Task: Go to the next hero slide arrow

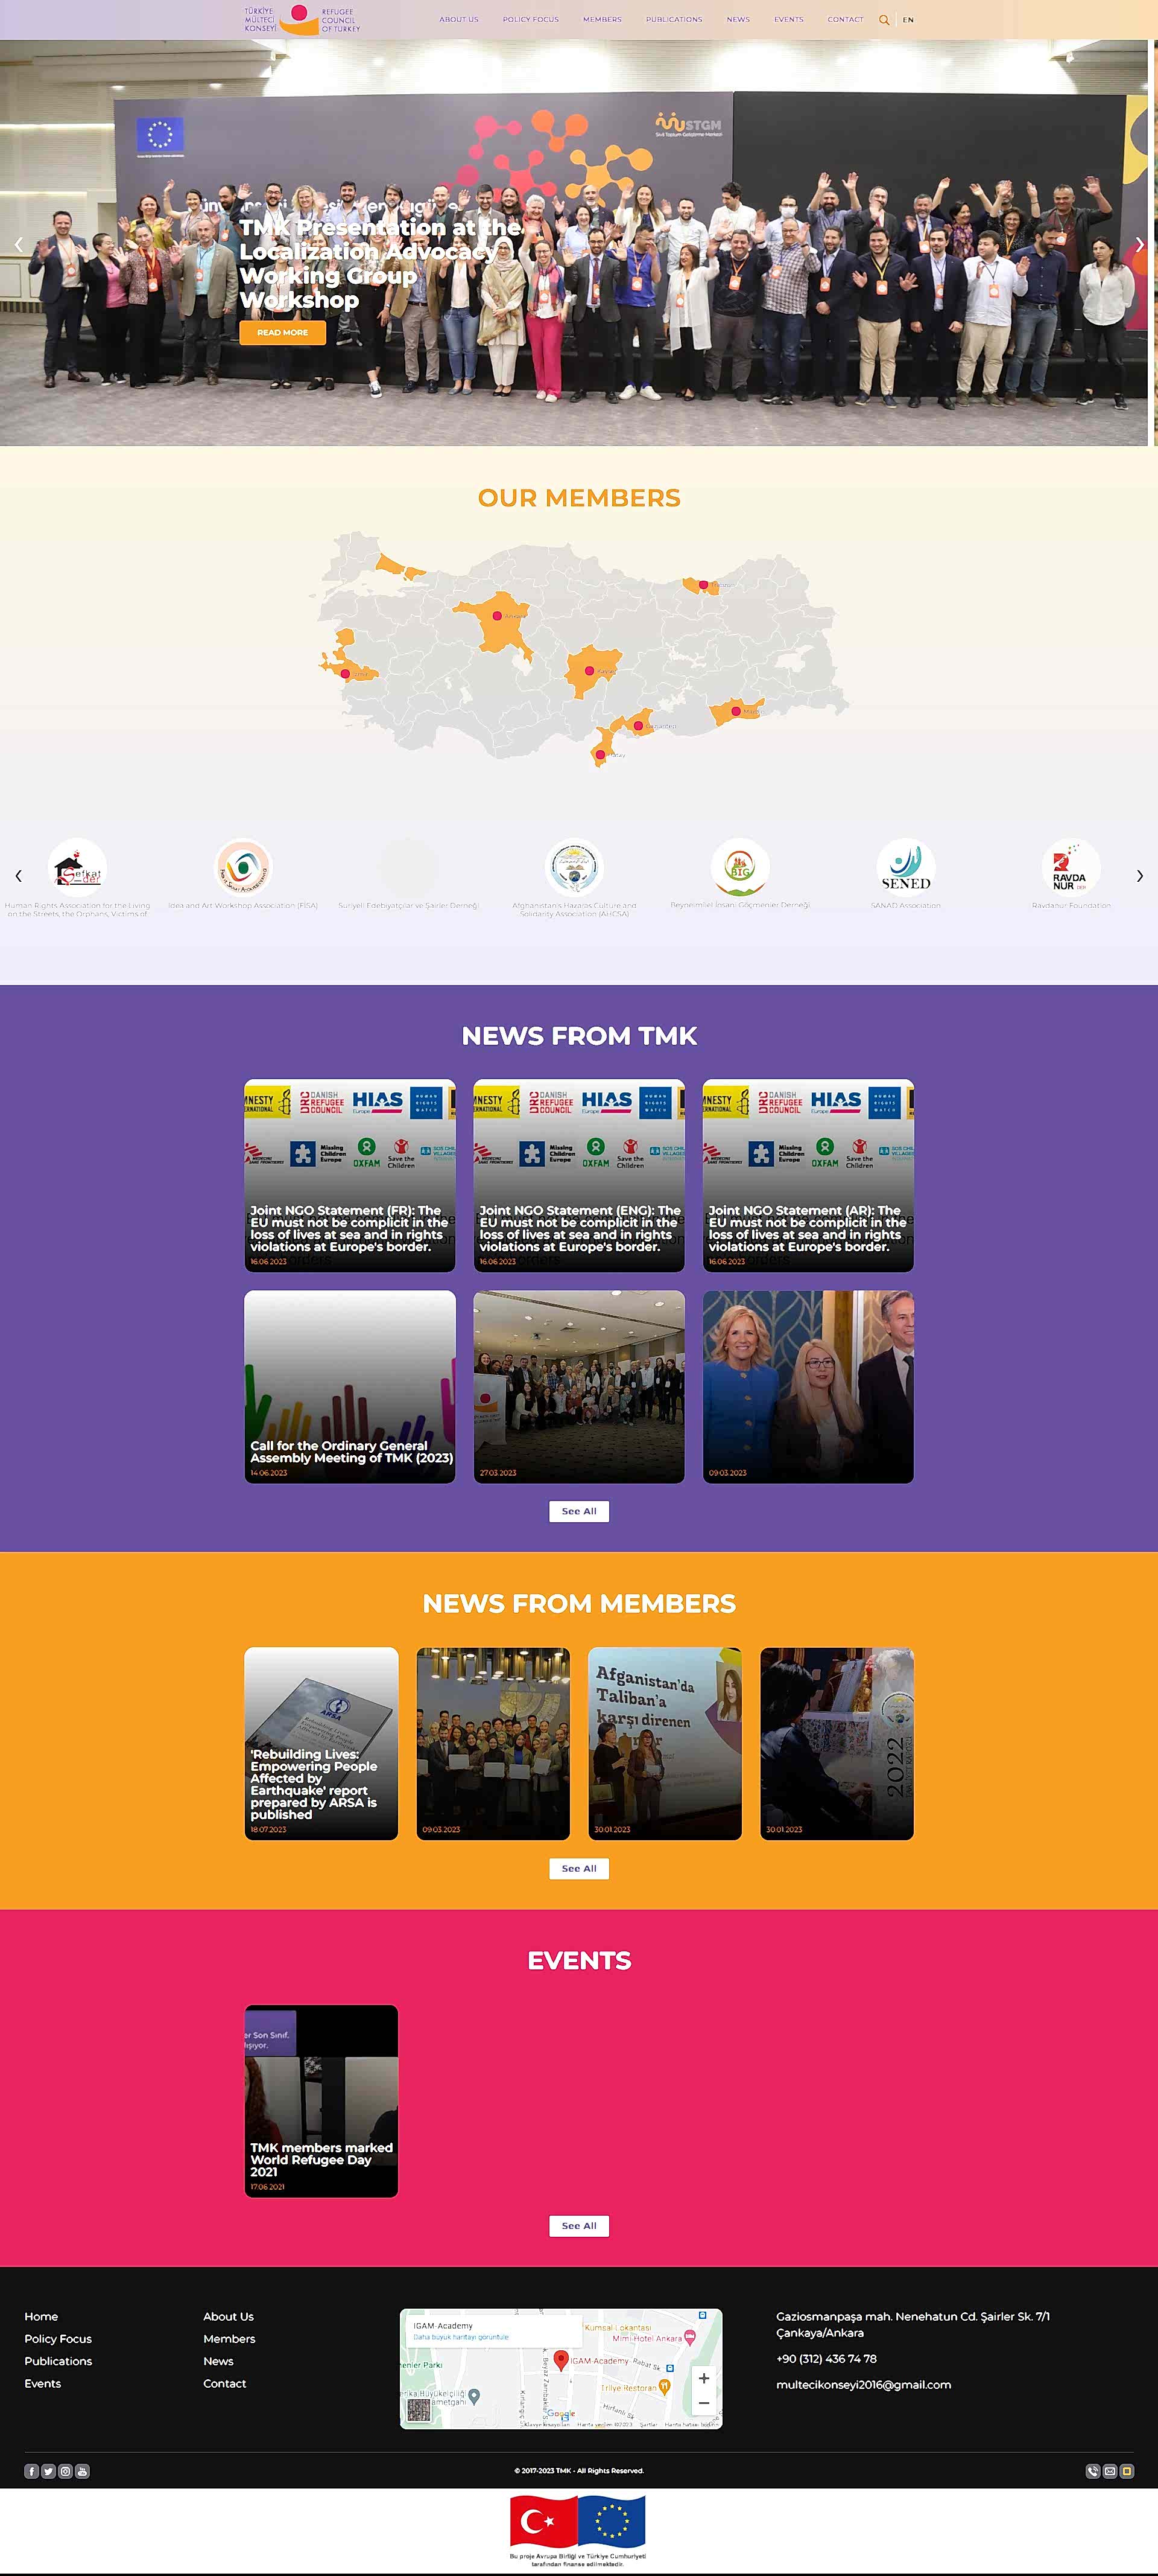Action: coord(1139,244)
